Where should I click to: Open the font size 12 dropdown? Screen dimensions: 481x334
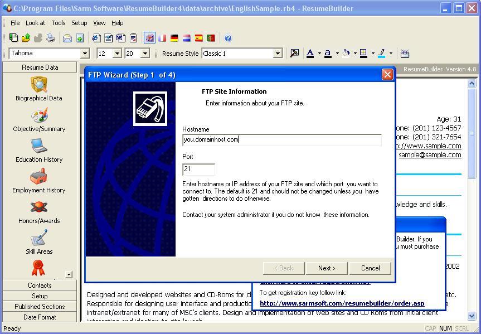click(x=117, y=54)
